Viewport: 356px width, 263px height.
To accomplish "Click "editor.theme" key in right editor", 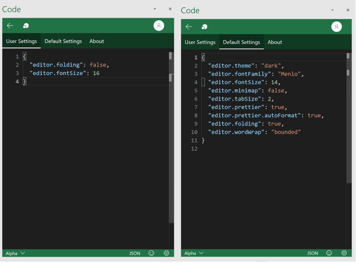I will [232, 66].
